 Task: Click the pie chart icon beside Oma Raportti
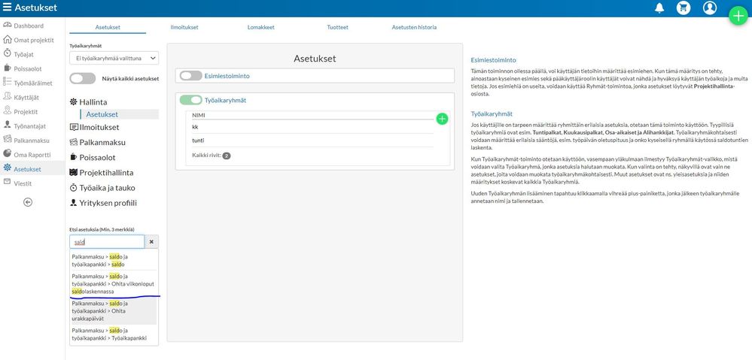(8, 154)
